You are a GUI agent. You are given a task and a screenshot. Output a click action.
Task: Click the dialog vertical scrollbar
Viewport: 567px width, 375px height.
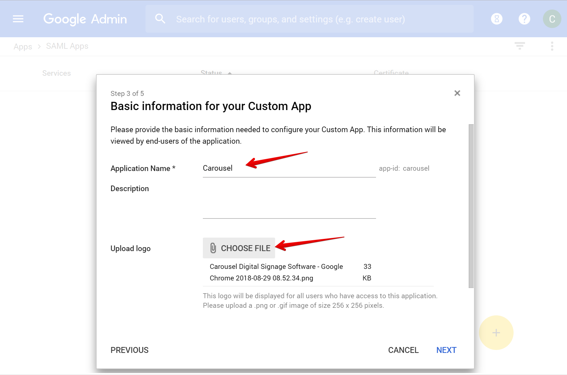[x=471, y=206]
